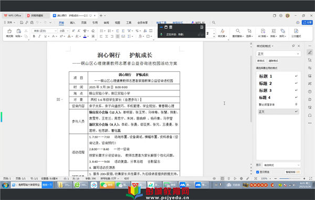Click the blue 分享 share button

307,23
